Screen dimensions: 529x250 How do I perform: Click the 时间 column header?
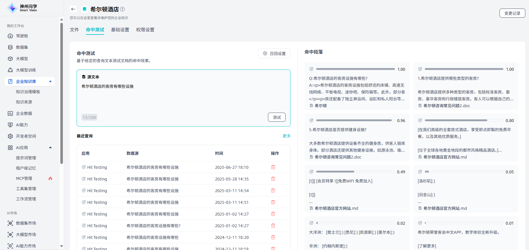click(x=219, y=153)
